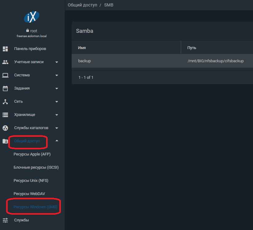Open Система menu item
Viewport: 253px width, 230px height.
click(x=22, y=75)
